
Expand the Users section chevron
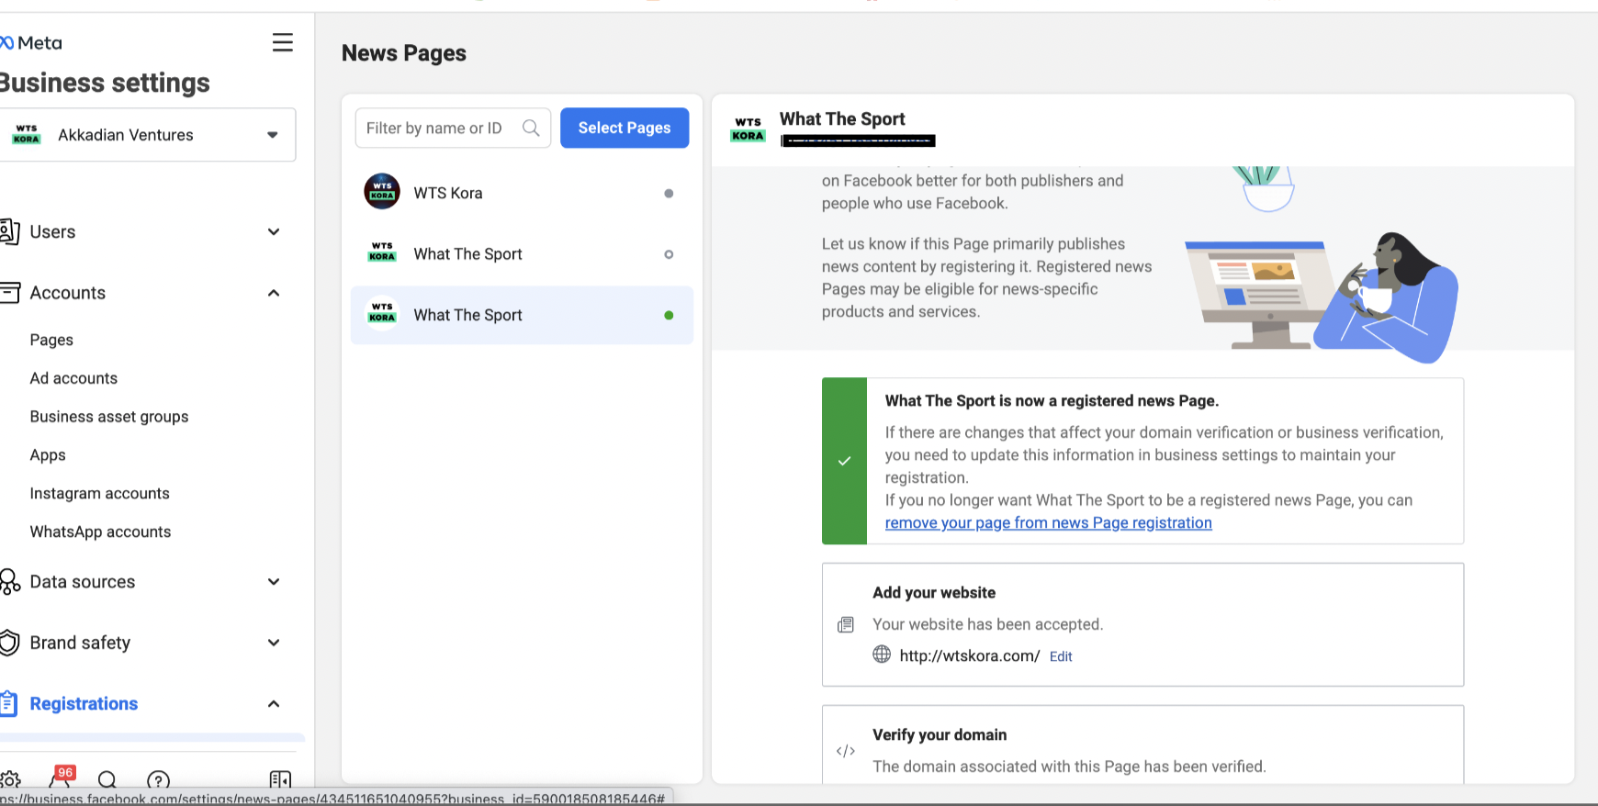point(274,231)
